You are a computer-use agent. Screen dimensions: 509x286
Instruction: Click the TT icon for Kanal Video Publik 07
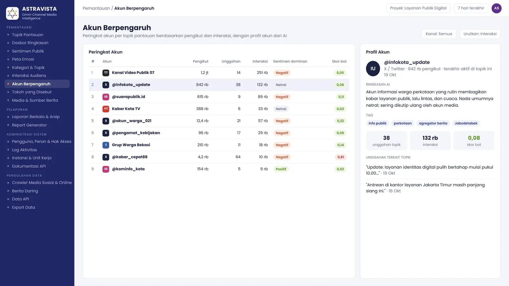coord(106,73)
